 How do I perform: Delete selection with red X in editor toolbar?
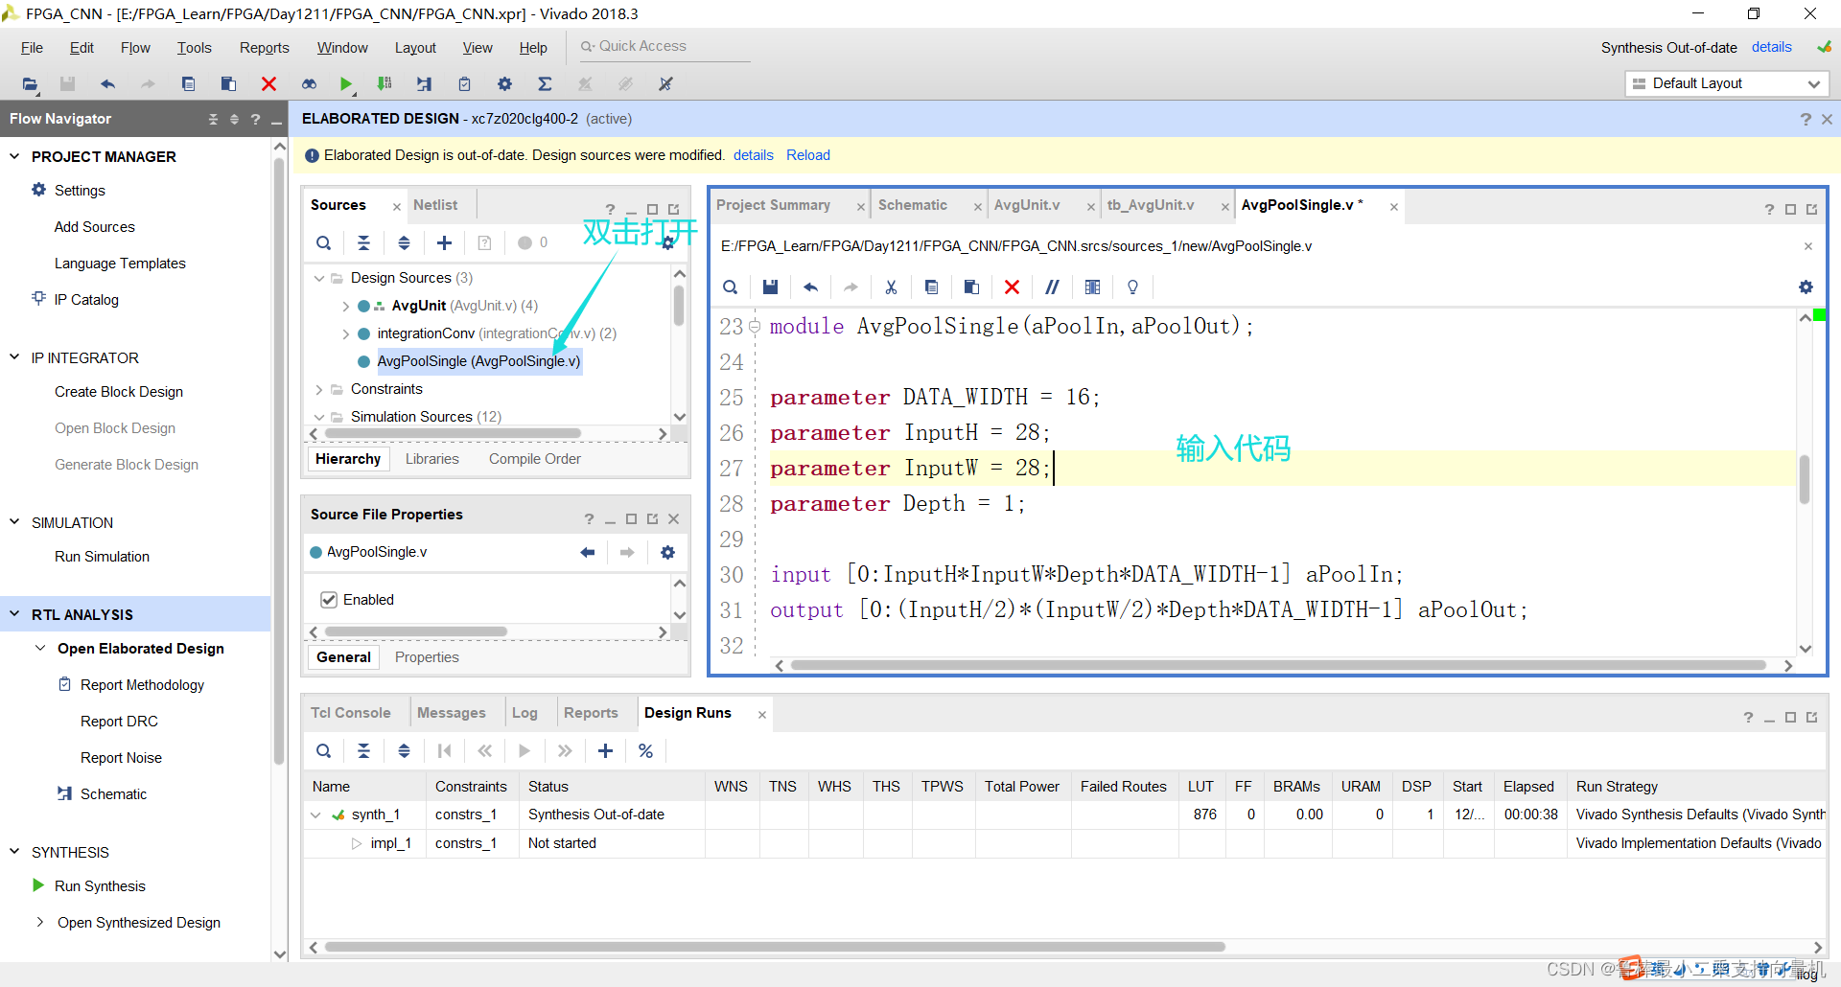tap(1012, 287)
